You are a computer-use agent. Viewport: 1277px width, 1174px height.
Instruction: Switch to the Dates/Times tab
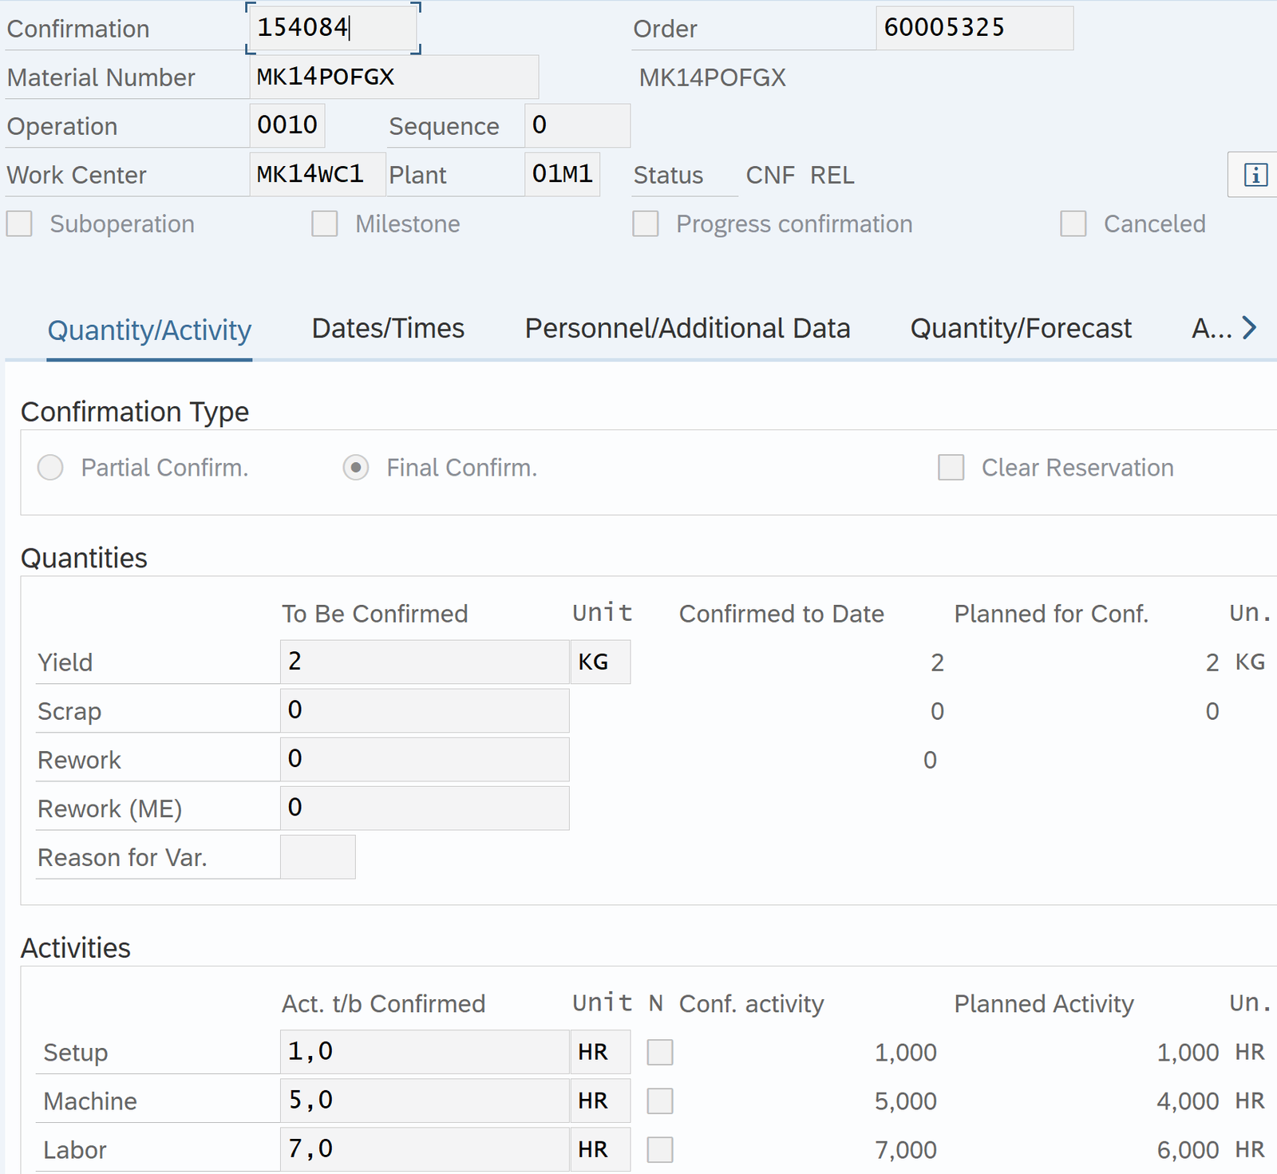coord(388,329)
